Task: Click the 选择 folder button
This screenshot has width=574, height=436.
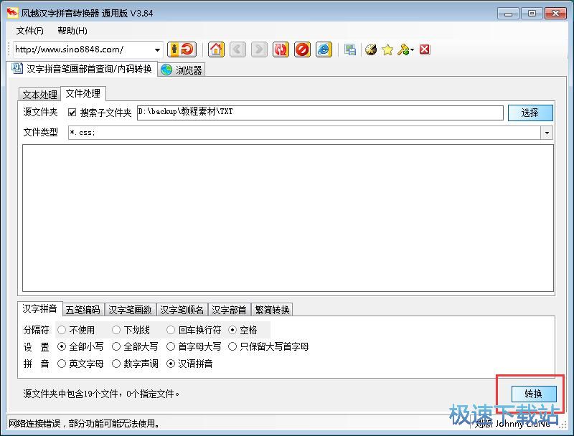Action: pos(530,113)
